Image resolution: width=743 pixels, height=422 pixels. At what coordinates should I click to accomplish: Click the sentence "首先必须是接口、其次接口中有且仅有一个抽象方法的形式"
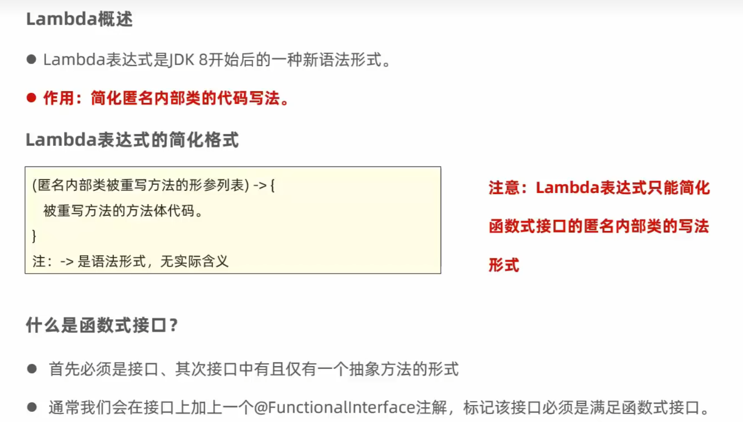point(254,369)
